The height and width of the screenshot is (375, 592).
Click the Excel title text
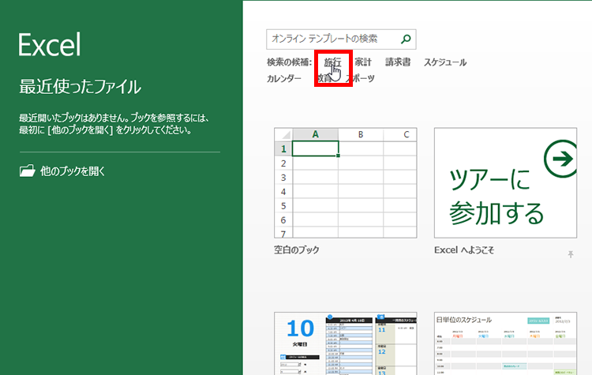[x=50, y=44]
